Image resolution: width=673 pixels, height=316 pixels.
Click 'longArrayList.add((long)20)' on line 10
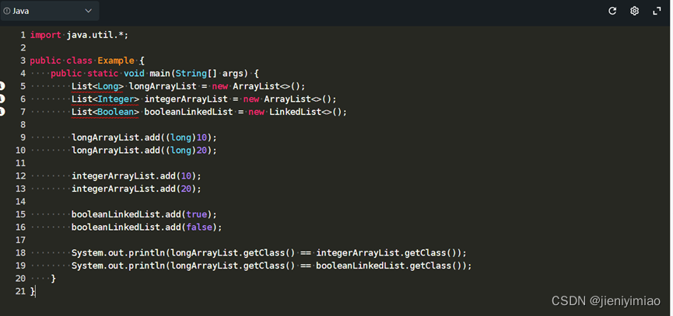coord(142,151)
